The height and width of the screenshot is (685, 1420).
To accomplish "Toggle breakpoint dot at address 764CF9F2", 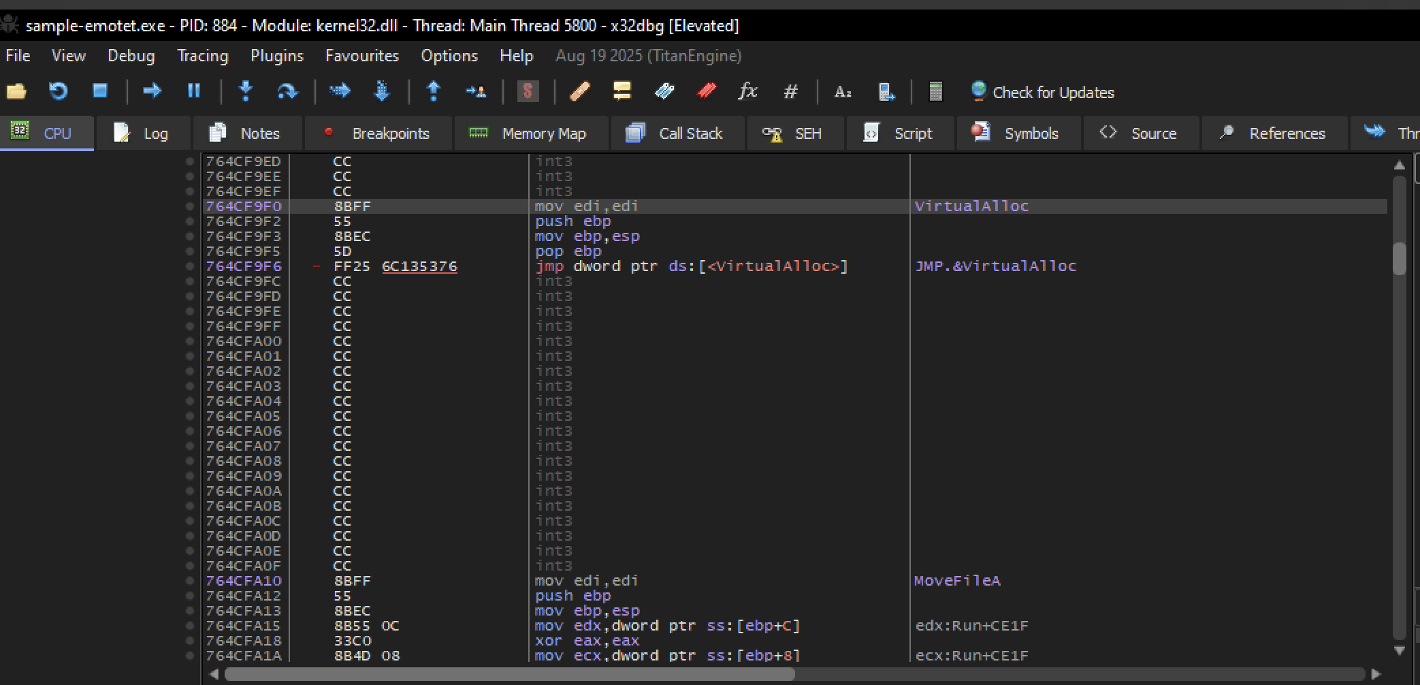I will click(x=190, y=221).
